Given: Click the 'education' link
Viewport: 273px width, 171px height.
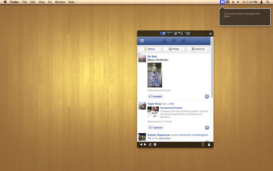Looking at the screenshot, I should 165,138.
